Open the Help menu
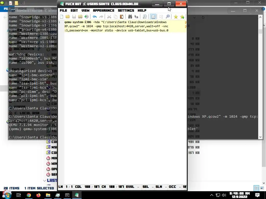This screenshot has height=199, width=266. [142, 10]
